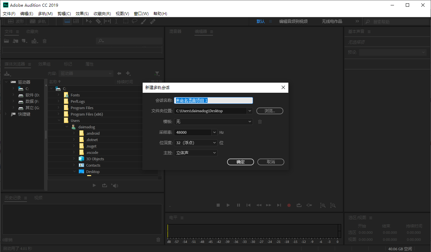
Task: Click the back arrow in media browser
Action: point(119,74)
